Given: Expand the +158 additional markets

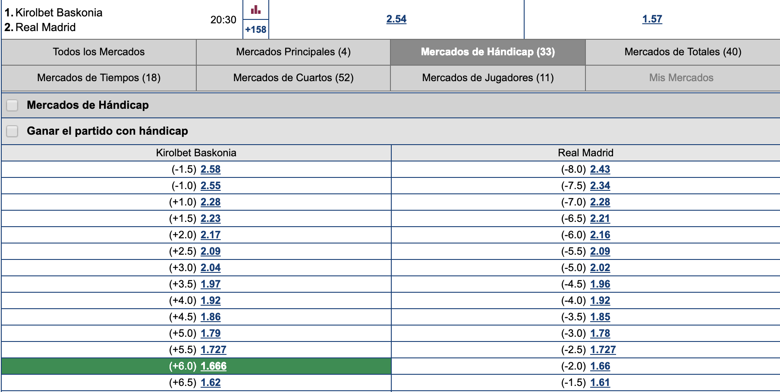Looking at the screenshot, I should [x=256, y=29].
